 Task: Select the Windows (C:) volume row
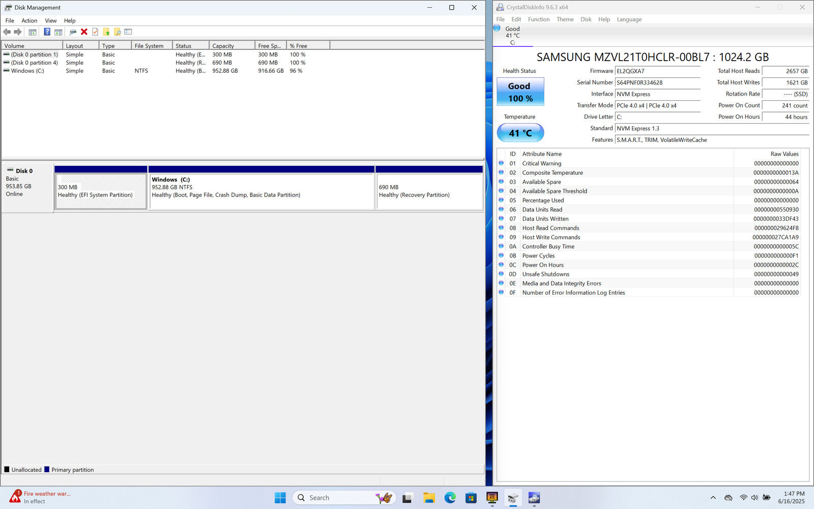click(27, 71)
